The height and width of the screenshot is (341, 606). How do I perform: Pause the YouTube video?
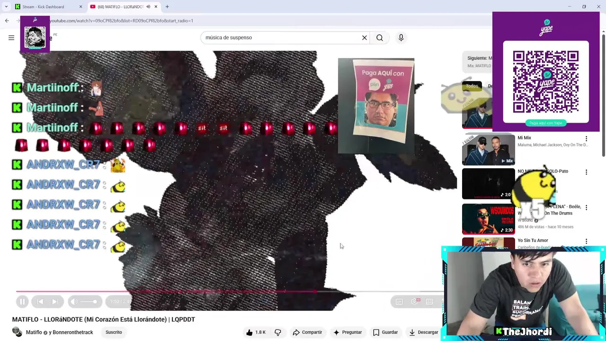22,302
